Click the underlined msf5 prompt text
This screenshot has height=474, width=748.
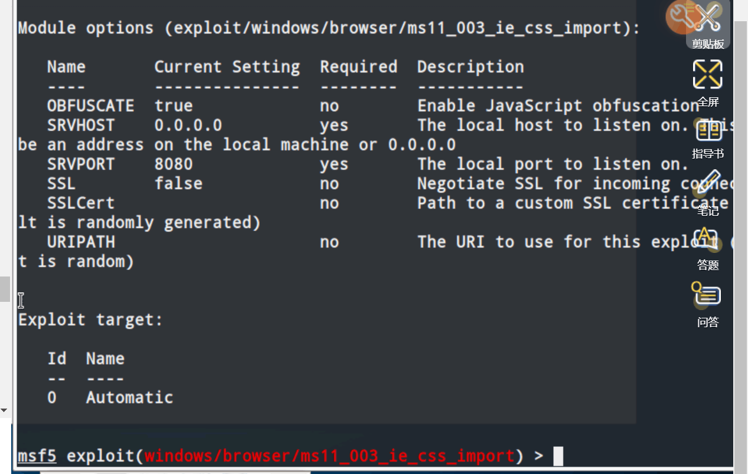pos(37,456)
